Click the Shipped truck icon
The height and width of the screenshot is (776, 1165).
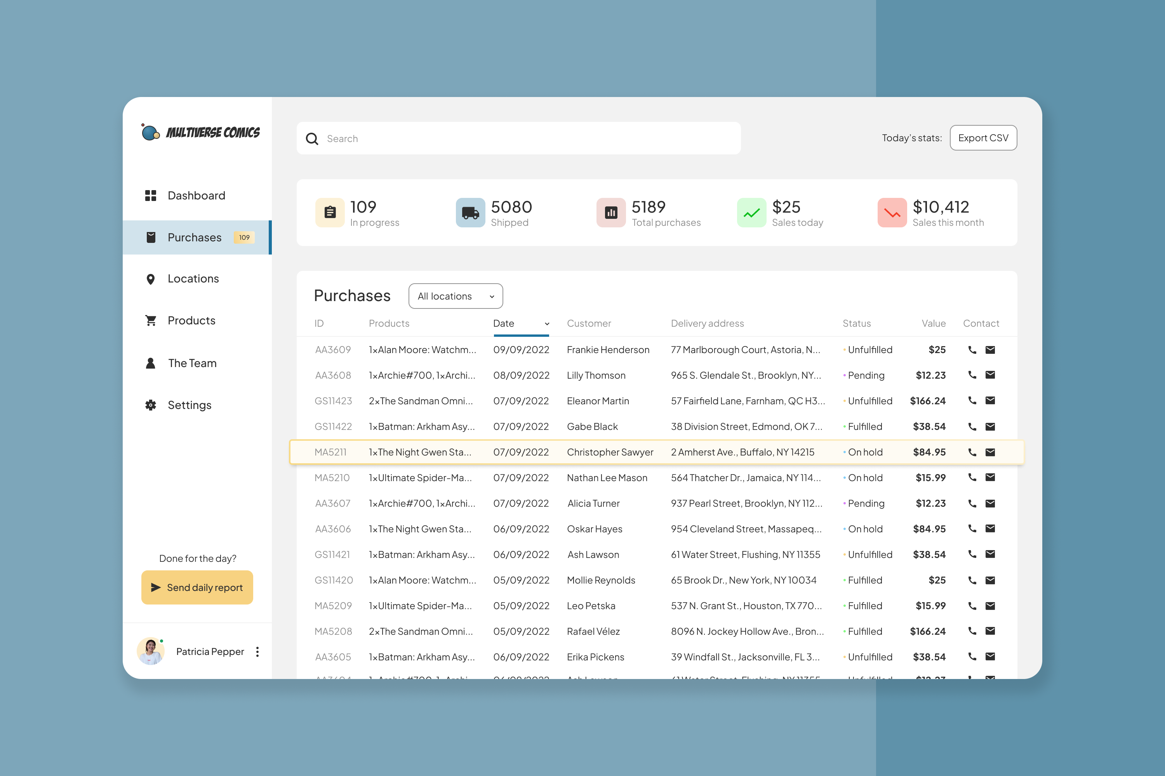[470, 213]
